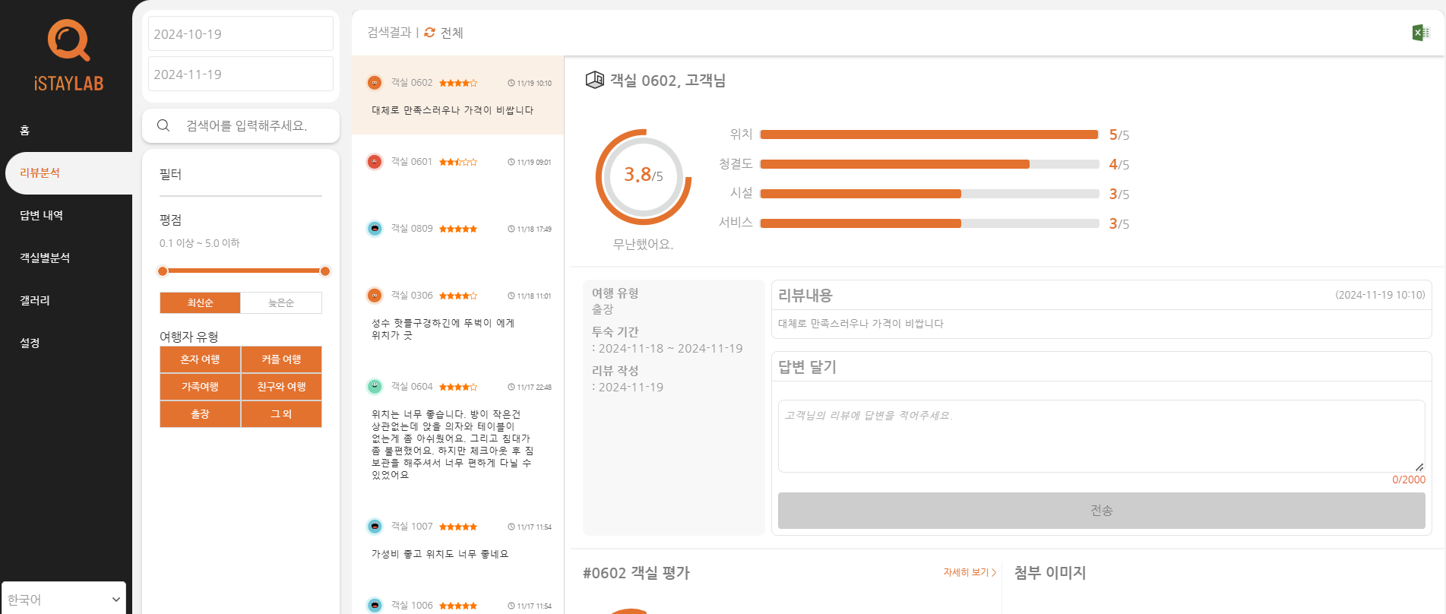Click the 서비스 score bar
Image resolution: width=1446 pixels, height=614 pixels.
[x=929, y=223]
